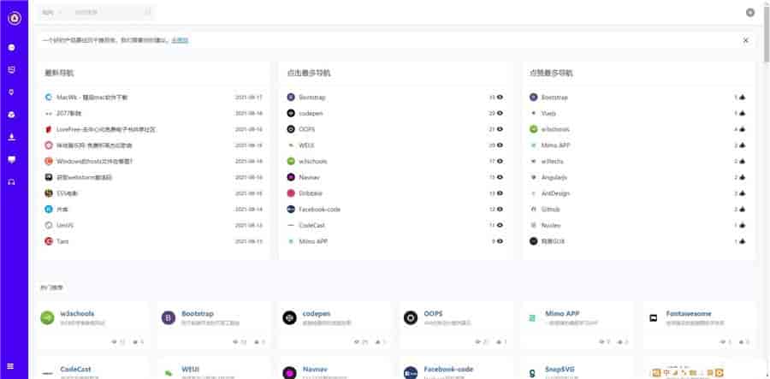Open the Navnav card in the second row
The height and width of the screenshot is (379, 770).
coord(335,368)
